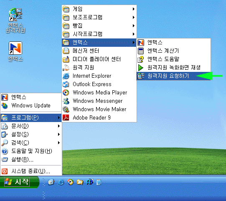Click the Windows Update label

pos(31,106)
